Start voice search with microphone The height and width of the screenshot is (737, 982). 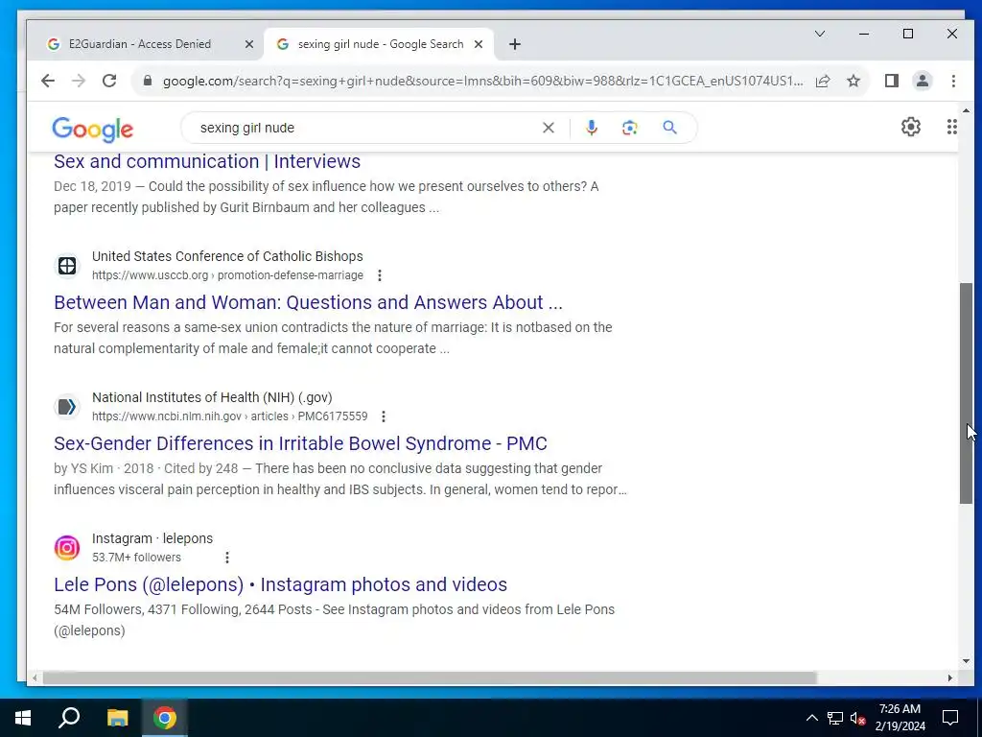(591, 128)
